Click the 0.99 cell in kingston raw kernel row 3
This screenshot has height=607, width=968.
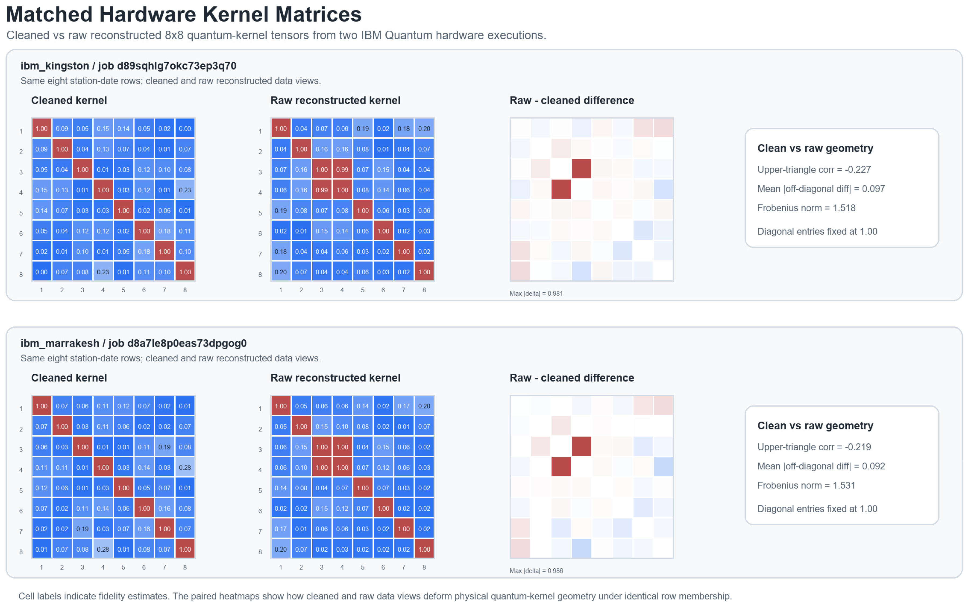point(342,169)
